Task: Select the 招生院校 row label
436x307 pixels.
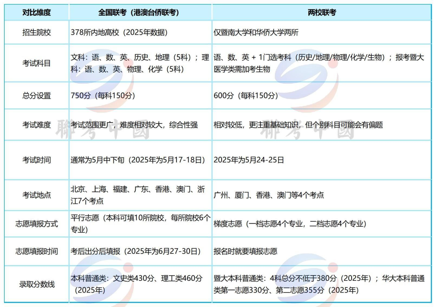Action: pyautogui.click(x=36, y=33)
